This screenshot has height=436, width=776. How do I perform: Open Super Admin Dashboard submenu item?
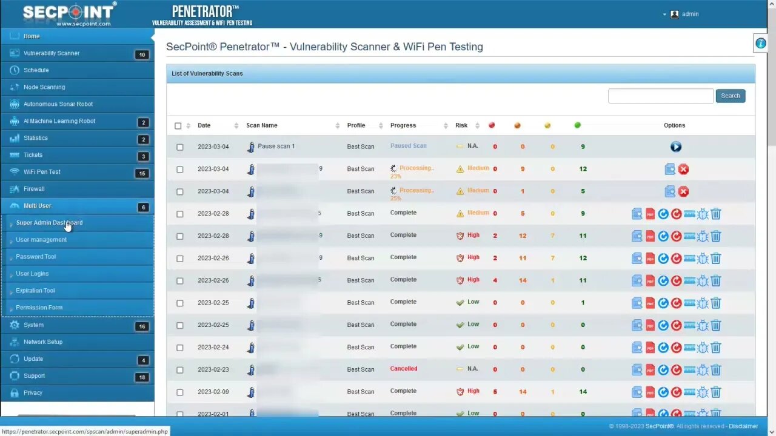(x=77, y=223)
